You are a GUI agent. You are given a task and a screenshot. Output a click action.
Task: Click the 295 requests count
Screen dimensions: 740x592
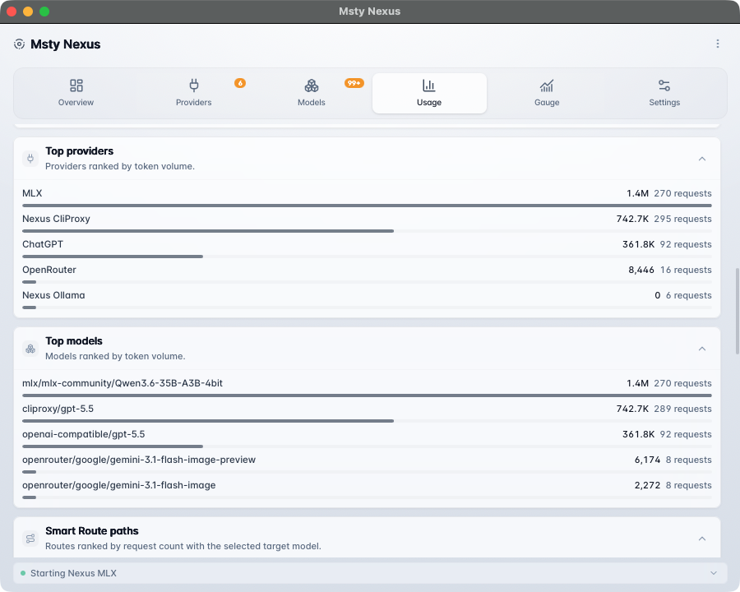(x=683, y=219)
